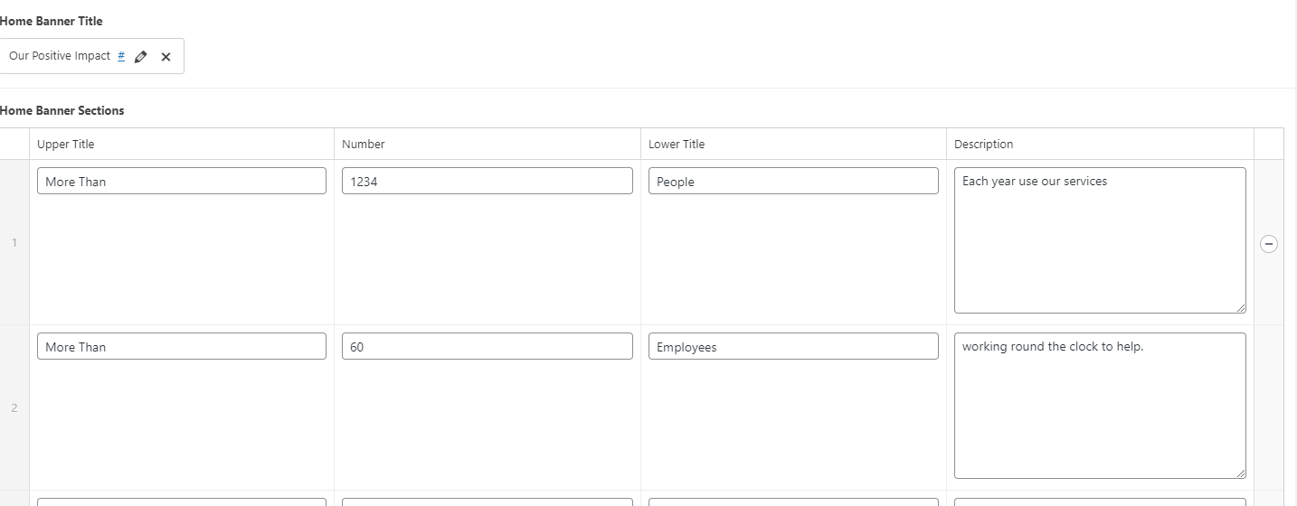Click the 'Each year use our services' description box

pos(1099,239)
